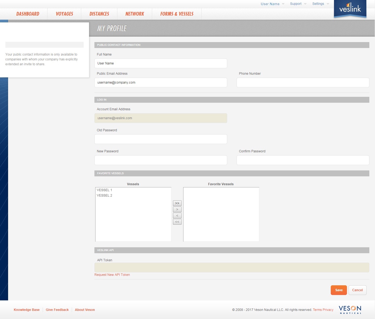Save the profile changes

(x=339, y=290)
